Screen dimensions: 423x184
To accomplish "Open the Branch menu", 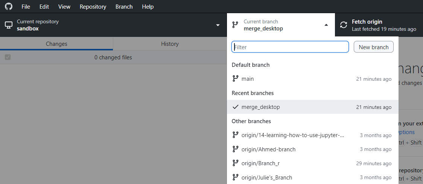I will point(124,7).
